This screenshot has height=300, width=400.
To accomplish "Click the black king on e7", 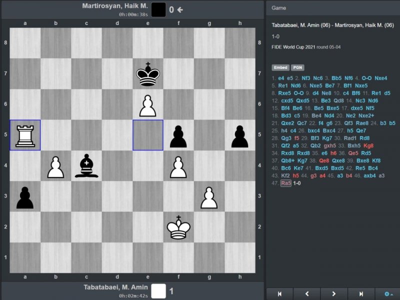I will 147,73.
